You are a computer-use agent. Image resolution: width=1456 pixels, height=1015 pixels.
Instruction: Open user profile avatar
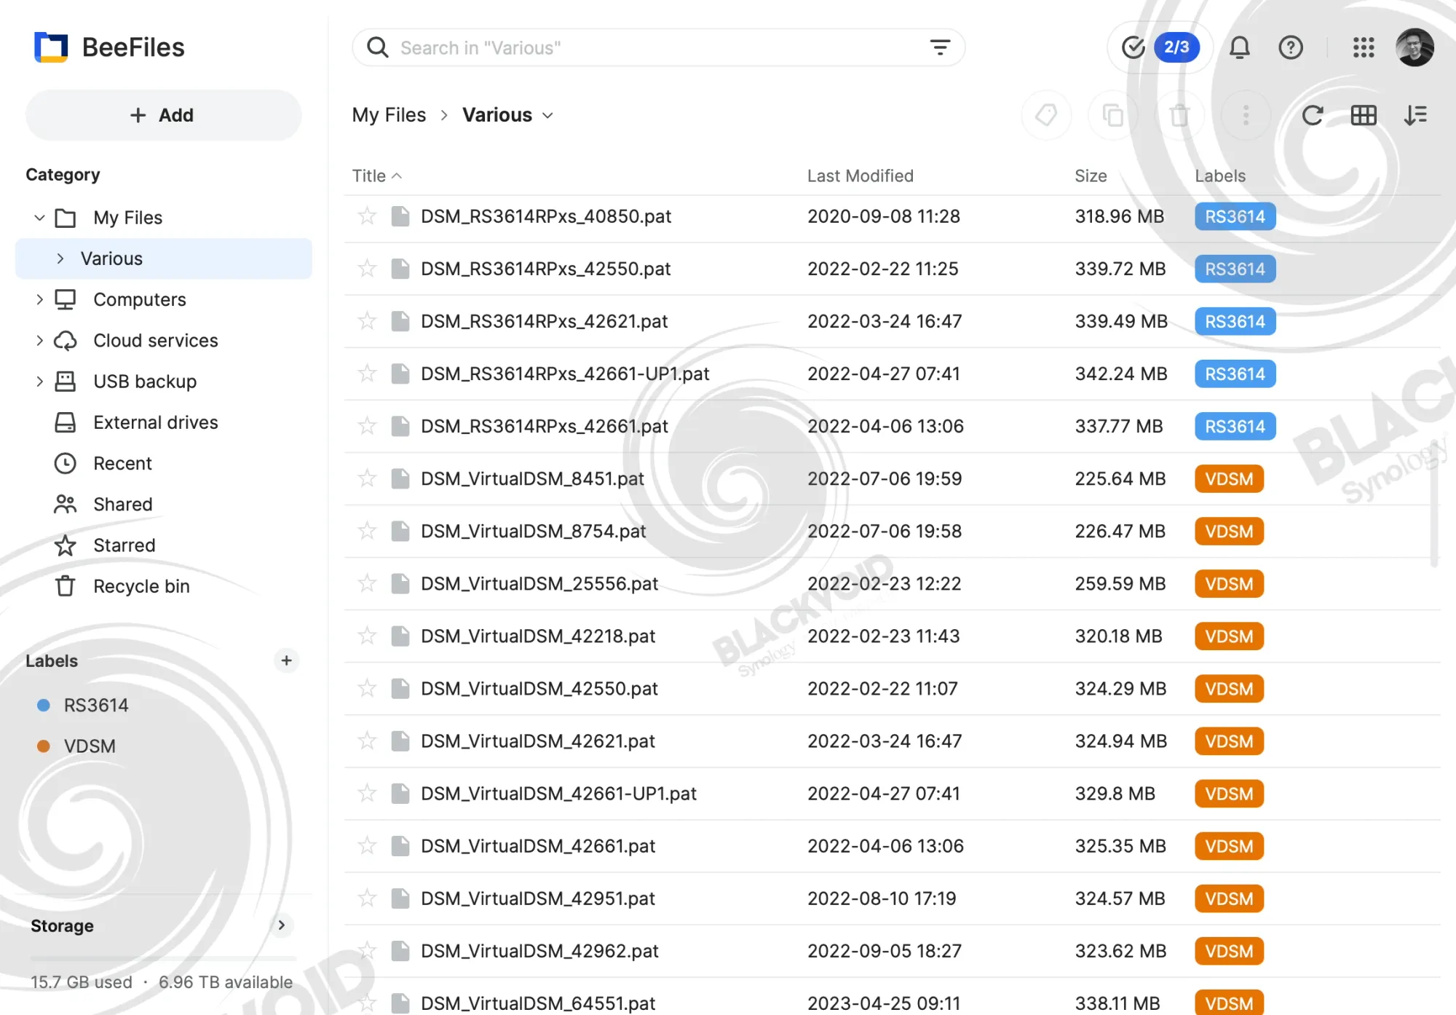tap(1415, 47)
